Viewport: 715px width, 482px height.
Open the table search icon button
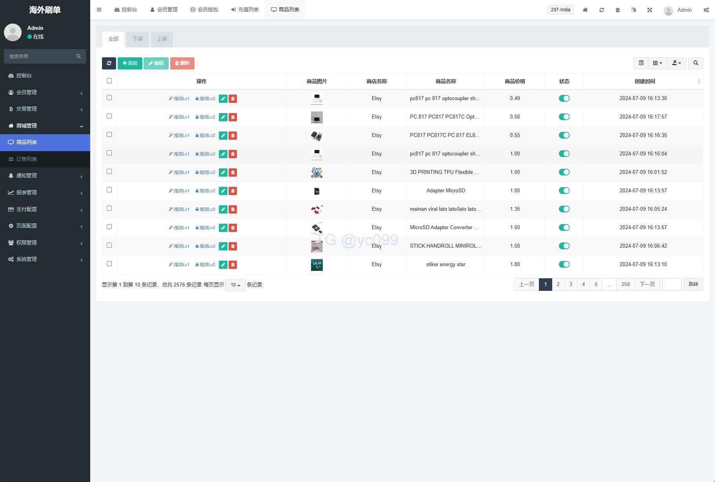click(x=695, y=63)
